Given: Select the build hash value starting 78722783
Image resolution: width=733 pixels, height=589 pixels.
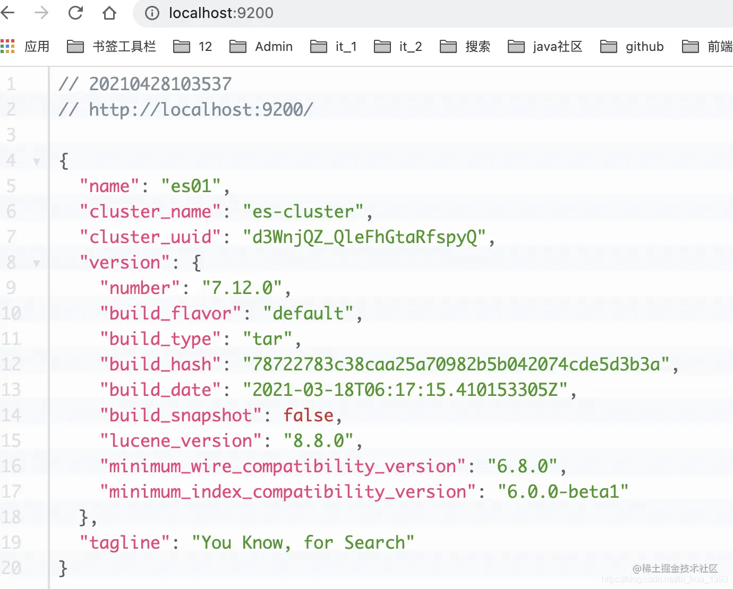Looking at the screenshot, I should tap(456, 365).
